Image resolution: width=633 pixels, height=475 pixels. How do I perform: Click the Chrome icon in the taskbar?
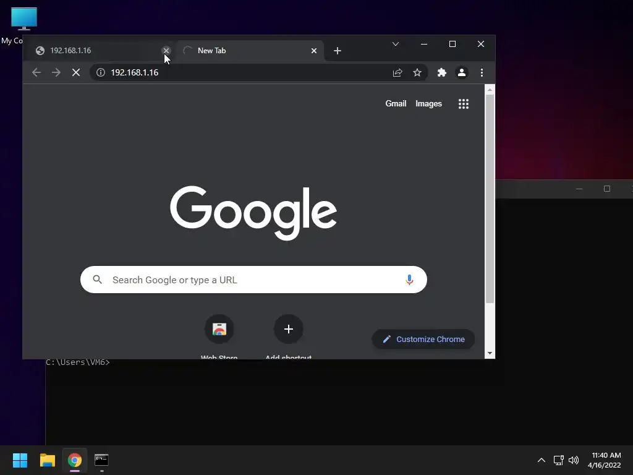click(75, 460)
